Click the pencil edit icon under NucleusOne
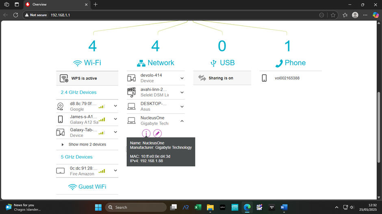 click(x=157, y=133)
